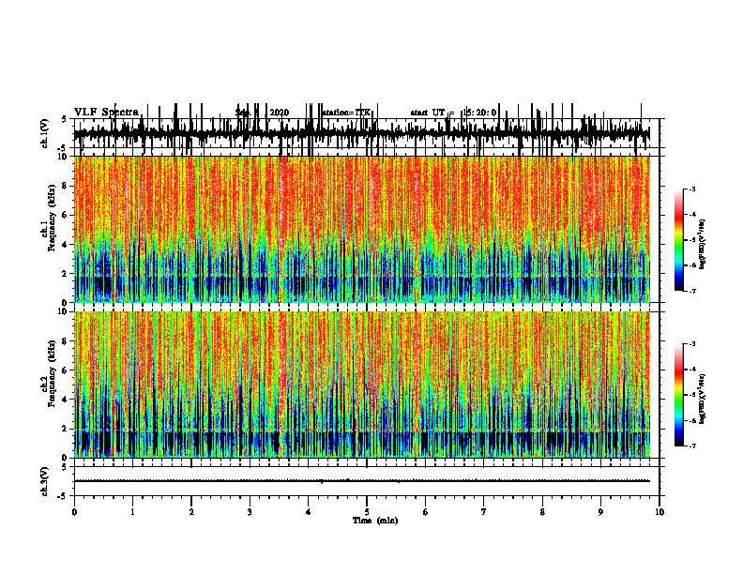Click the 'ch.3(V)' axis label
The height and width of the screenshot is (574, 743).
click(x=45, y=482)
